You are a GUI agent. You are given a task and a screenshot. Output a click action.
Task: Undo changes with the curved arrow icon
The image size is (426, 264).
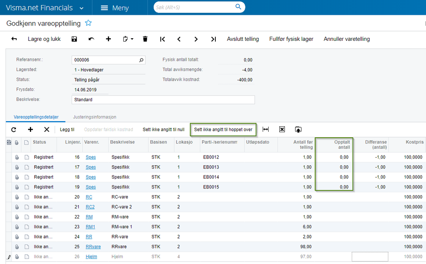pyautogui.click(x=91, y=39)
